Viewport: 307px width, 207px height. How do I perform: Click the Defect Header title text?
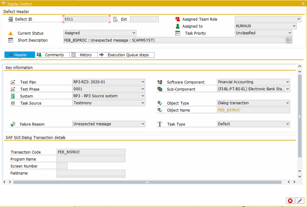pyautogui.click(x=16, y=12)
